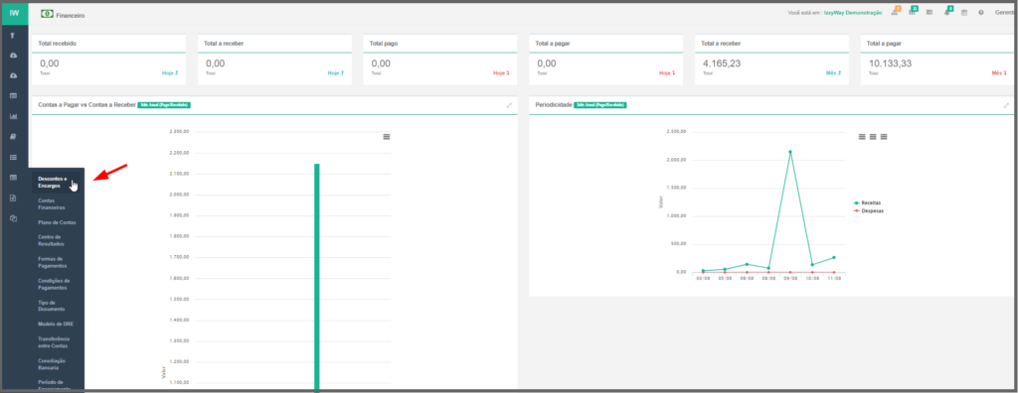This screenshot has height=393, width=1018.
Task: Expand the Contas a Pagar vs Receber chart
Action: pyautogui.click(x=510, y=105)
